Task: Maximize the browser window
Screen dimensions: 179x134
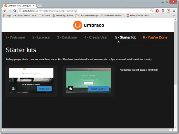Action: pos(167,2)
